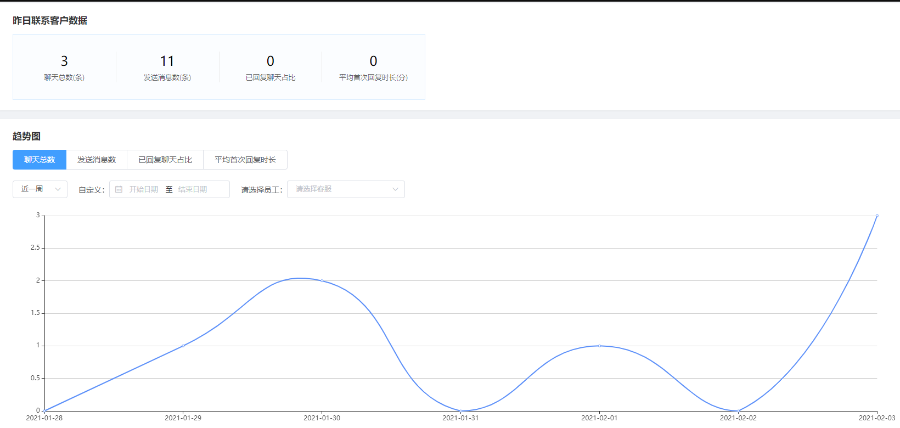The width and height of the screenshot is (900, 428).
Task: Click the 请选择员工 label
Action: coord(262,190)
